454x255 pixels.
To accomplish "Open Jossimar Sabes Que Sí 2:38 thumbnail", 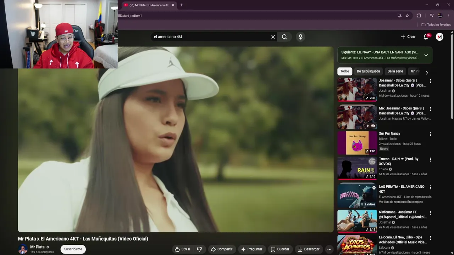I will [x=357, y=90].
